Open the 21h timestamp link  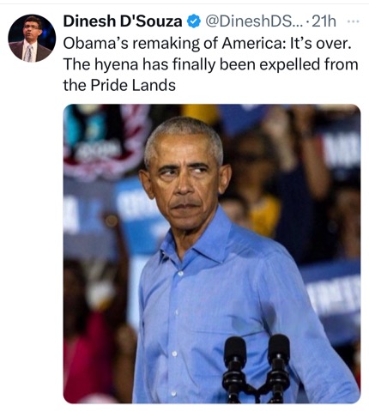(x=324, y=21)
